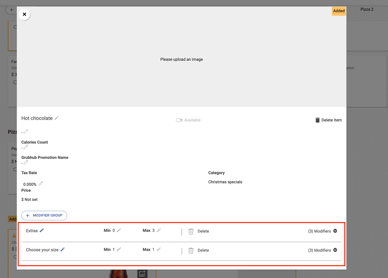Edit the Calories Count value
388x278 pixels.
(x=26, y=147)
